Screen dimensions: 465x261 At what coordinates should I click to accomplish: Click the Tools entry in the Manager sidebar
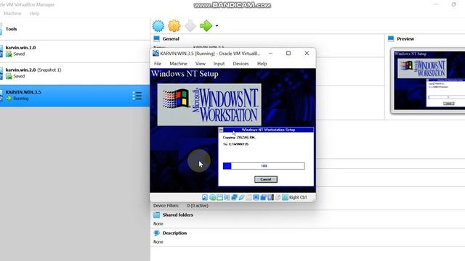pyautogui.click(x=75, y=29)
